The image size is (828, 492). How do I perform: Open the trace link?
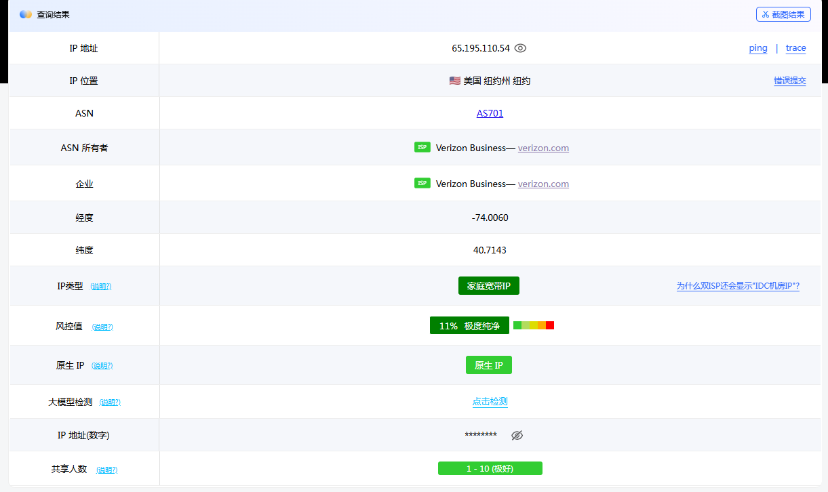click(795, 48)
